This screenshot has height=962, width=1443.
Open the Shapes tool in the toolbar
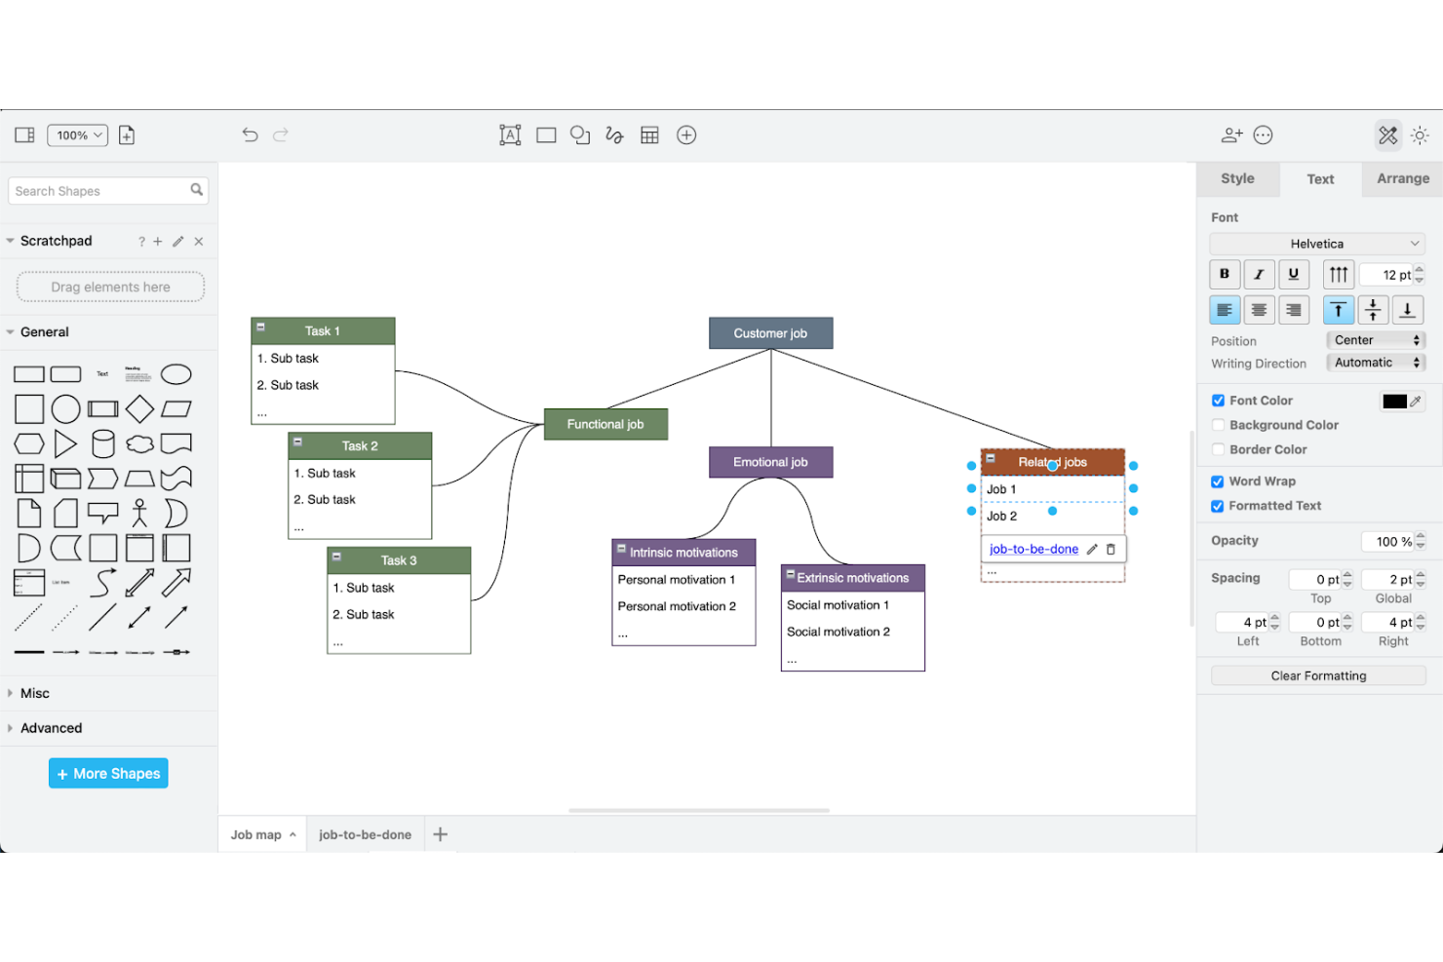tap(580, 135)
